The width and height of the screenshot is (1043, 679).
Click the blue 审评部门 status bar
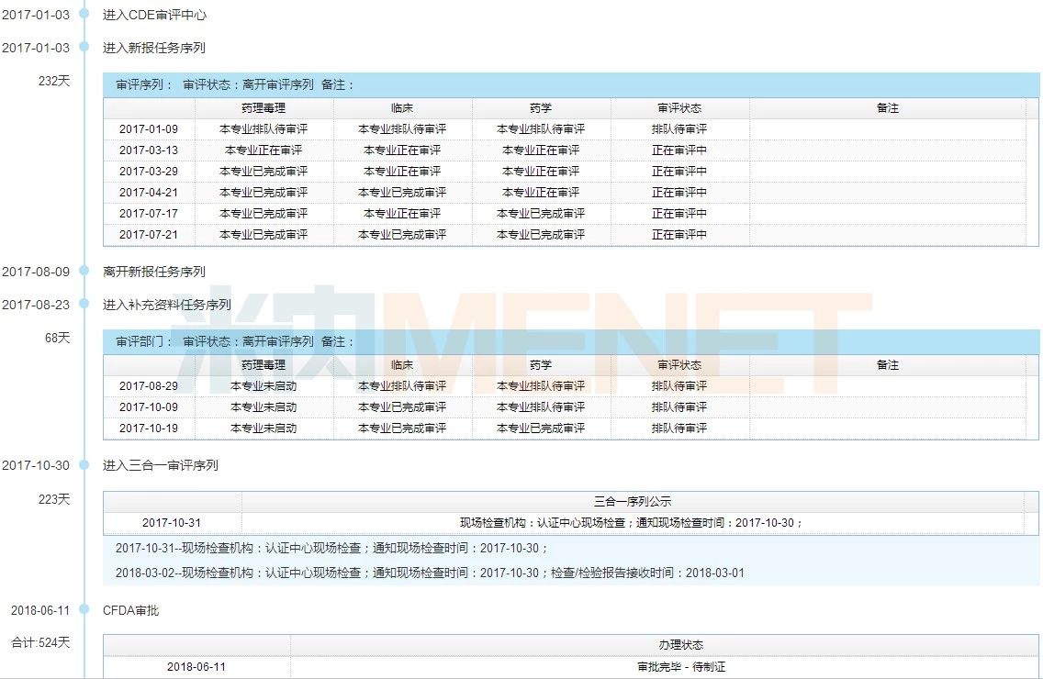click(571, 341)
